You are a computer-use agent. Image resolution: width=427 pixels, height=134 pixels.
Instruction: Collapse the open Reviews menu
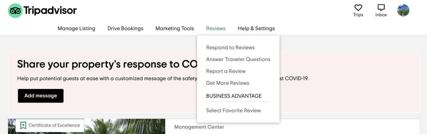(x=216, y=28)
